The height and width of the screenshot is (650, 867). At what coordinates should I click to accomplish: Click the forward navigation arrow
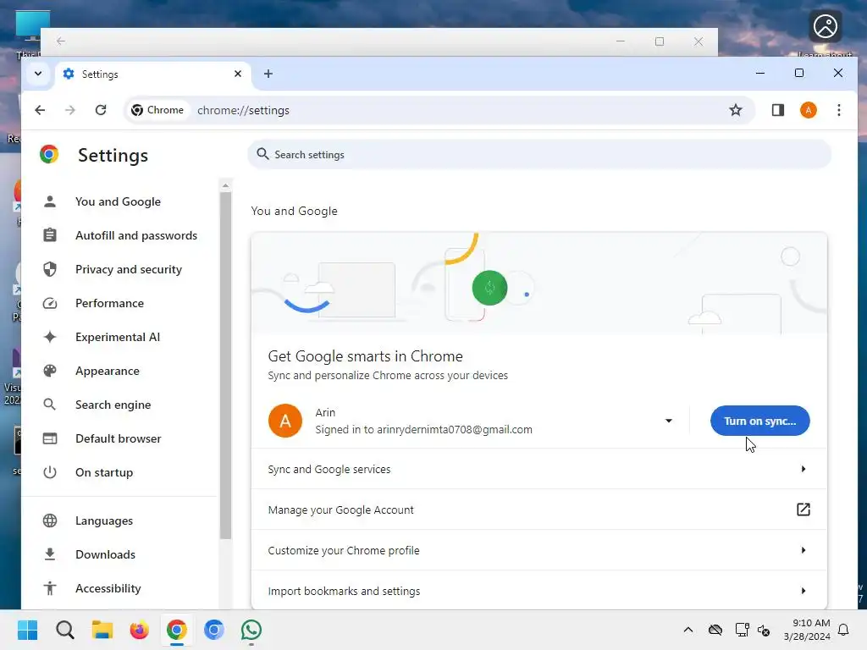70,110
